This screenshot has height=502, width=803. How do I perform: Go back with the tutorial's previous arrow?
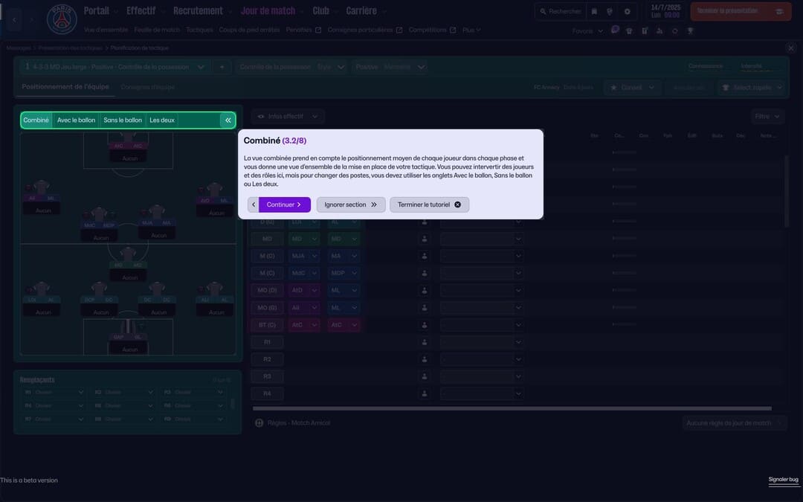click(253, 205)
